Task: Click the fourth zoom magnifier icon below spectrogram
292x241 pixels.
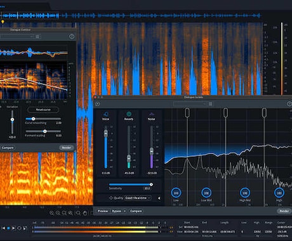Action: 70,213
